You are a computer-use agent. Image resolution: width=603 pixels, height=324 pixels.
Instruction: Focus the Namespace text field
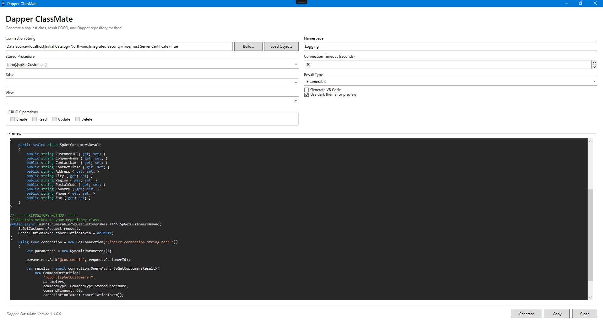tap(450, 46)
